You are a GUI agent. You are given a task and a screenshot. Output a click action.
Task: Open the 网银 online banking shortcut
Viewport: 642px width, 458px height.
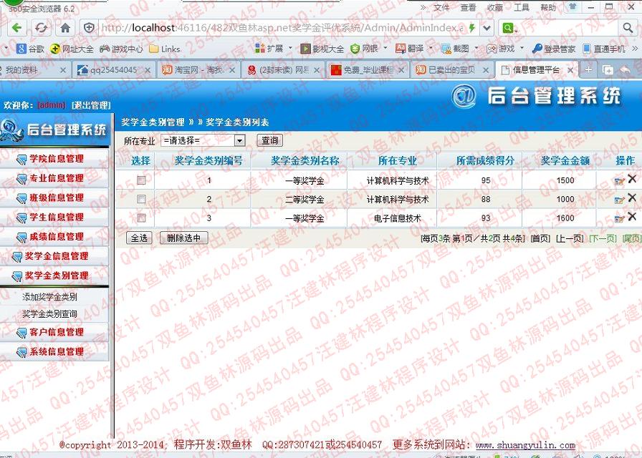click(x=365, y=49)
